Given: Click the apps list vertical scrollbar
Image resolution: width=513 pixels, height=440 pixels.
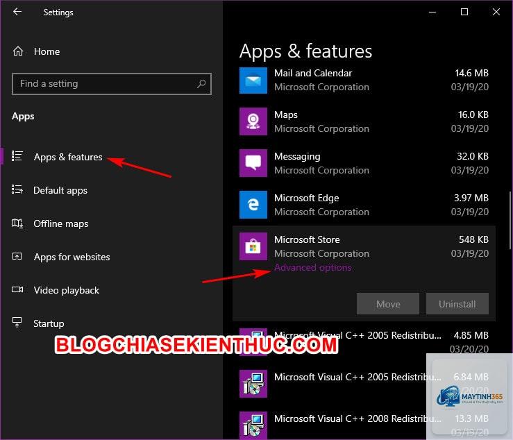Looking at the screenshot, I should point(510,221).
